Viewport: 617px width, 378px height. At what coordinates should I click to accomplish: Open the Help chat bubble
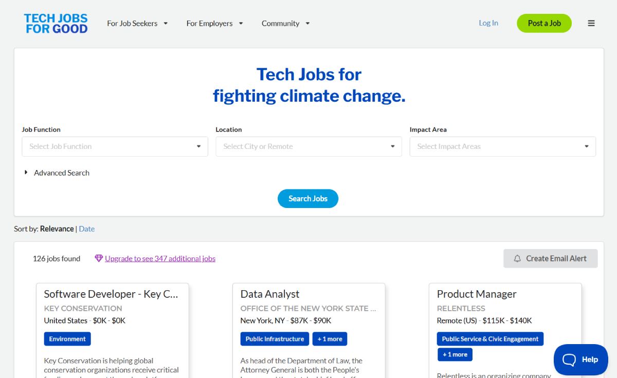click(580, 360)
